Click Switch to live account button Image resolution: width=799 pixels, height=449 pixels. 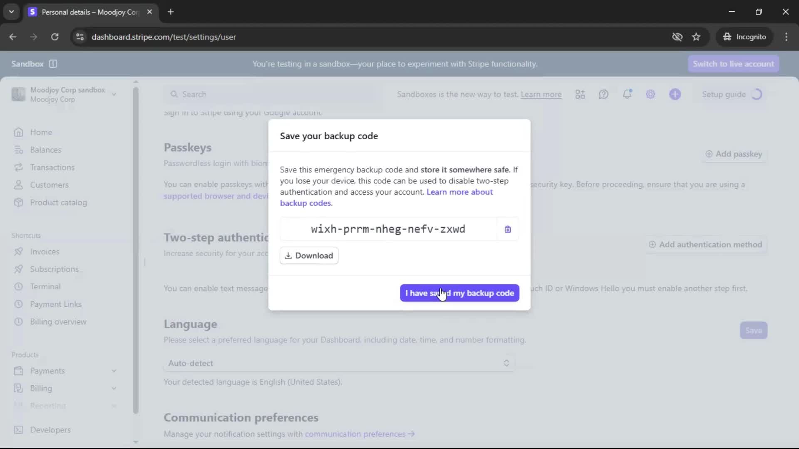733,64
